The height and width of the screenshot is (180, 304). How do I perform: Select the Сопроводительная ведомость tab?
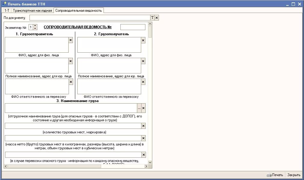(x=79, y=11)
